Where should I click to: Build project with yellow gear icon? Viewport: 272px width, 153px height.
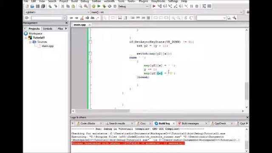[x=93, y=6]
